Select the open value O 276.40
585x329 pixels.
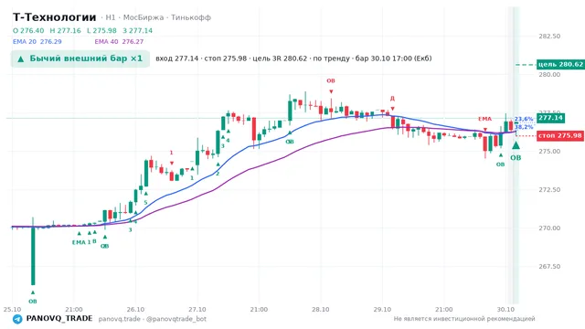pyautogui.click(x=28, y=30)
